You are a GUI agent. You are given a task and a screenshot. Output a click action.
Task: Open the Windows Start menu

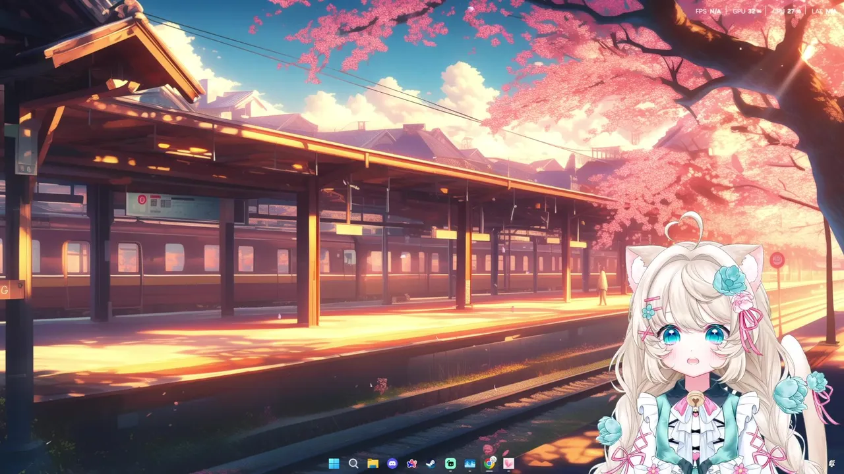(x=334, y=463)
